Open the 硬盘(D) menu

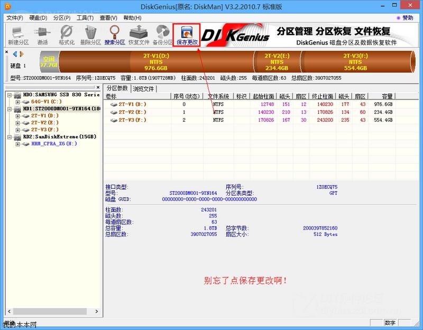click(38, 18)
